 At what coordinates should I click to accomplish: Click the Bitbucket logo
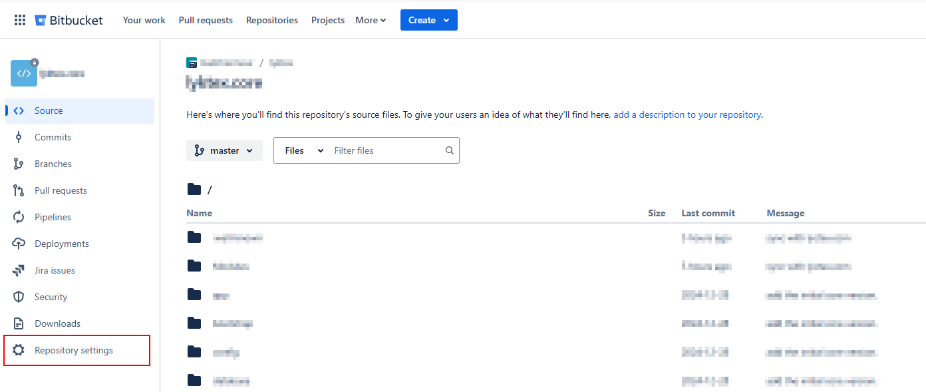[69, 20]
